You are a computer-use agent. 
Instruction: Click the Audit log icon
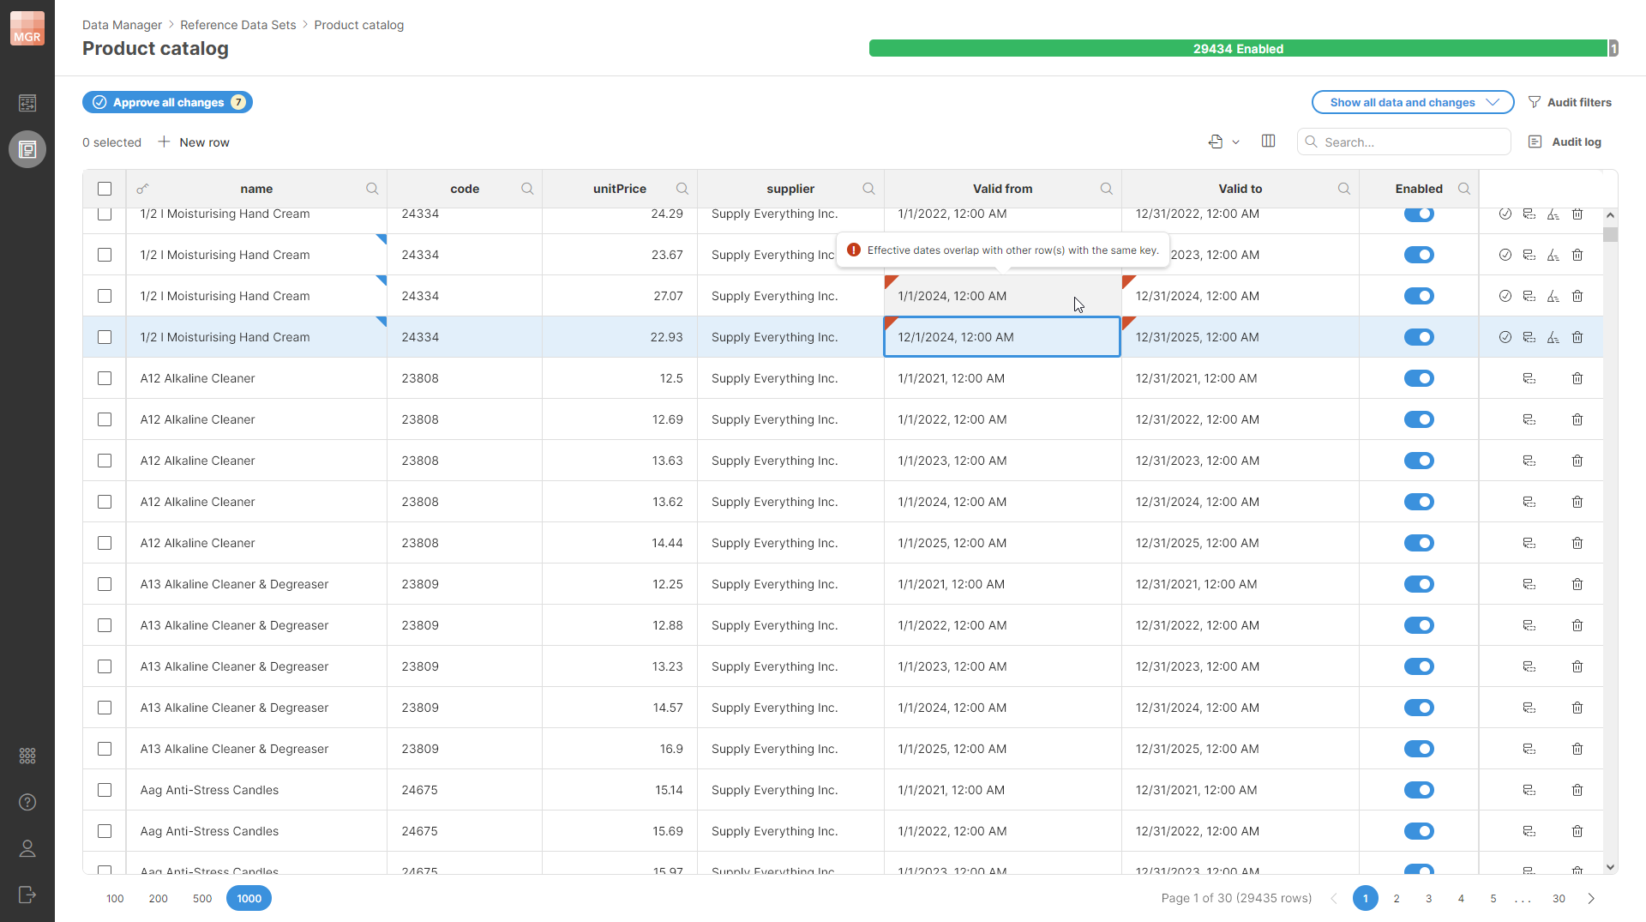pyautogui.click(x=1535, y=142)
